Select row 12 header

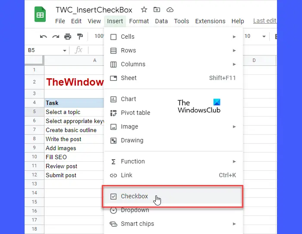point(34,175)
